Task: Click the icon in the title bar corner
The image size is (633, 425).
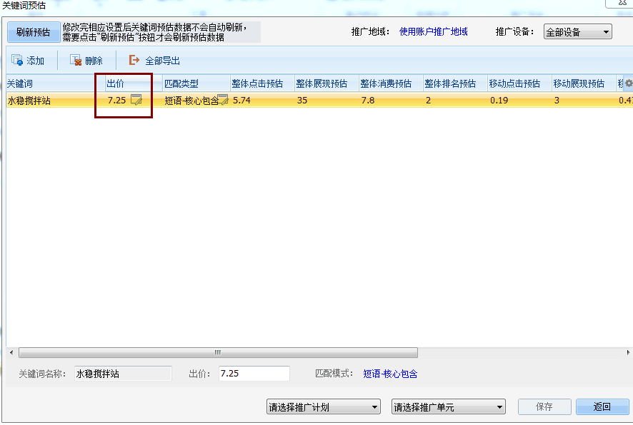Action: point(622,4)
